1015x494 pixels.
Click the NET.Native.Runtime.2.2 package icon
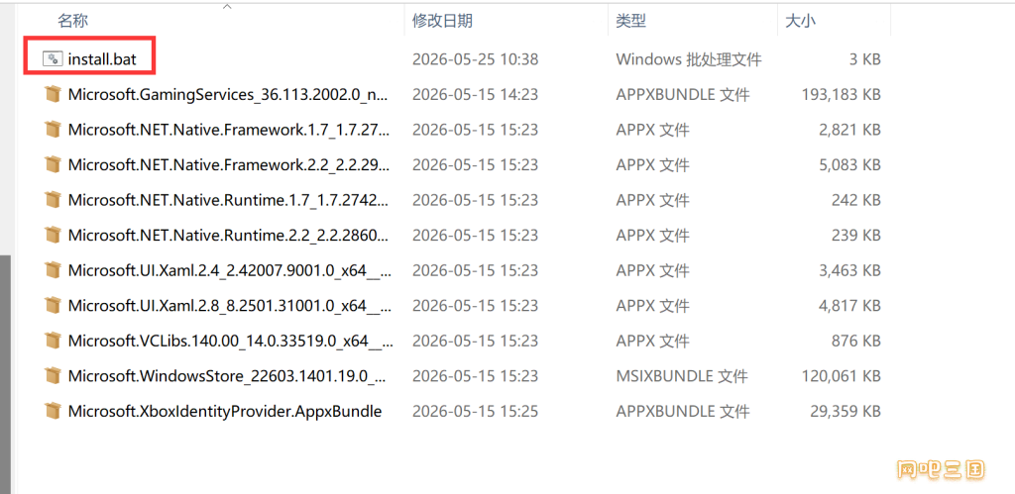[53, 235]
